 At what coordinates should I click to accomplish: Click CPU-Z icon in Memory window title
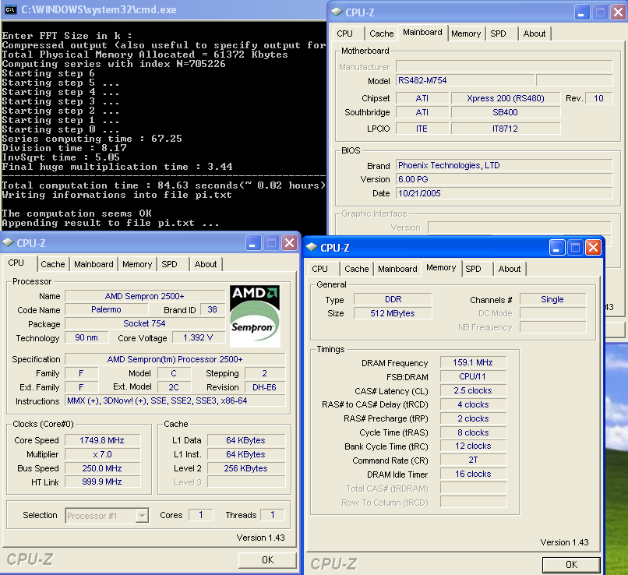(x=312, y=248)
